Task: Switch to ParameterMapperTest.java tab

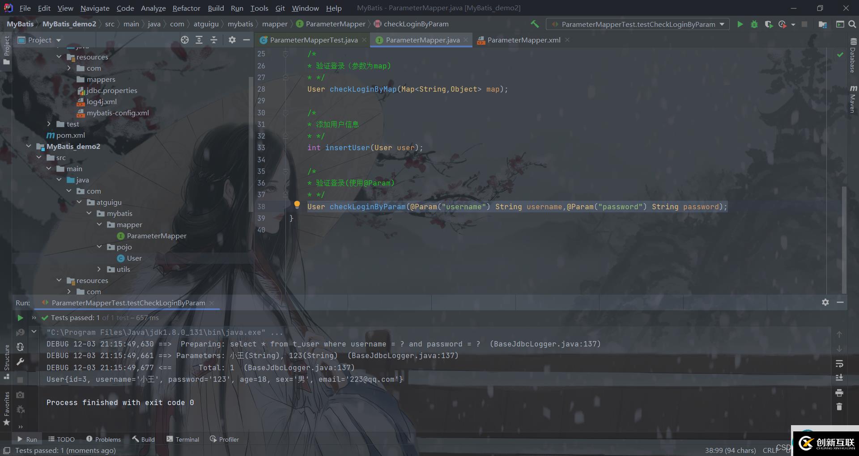Action: click(314, 40)
